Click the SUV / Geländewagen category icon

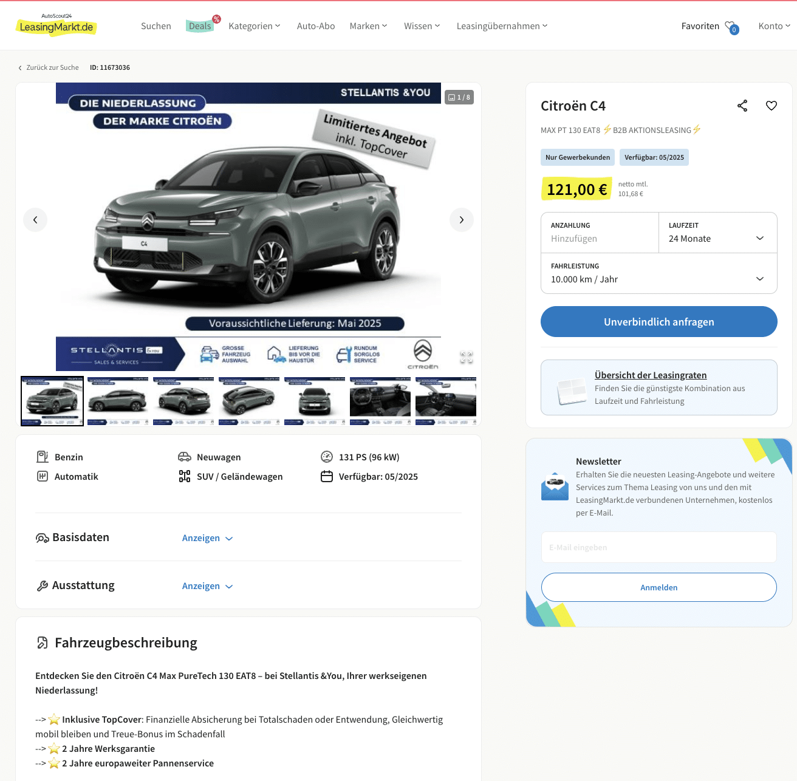185,476
